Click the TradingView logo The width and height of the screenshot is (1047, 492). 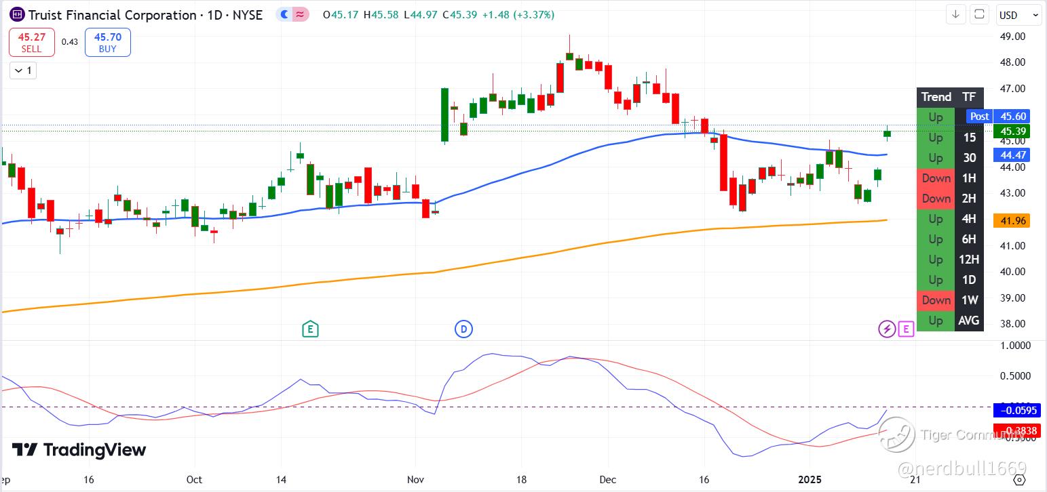coord(79,450)
